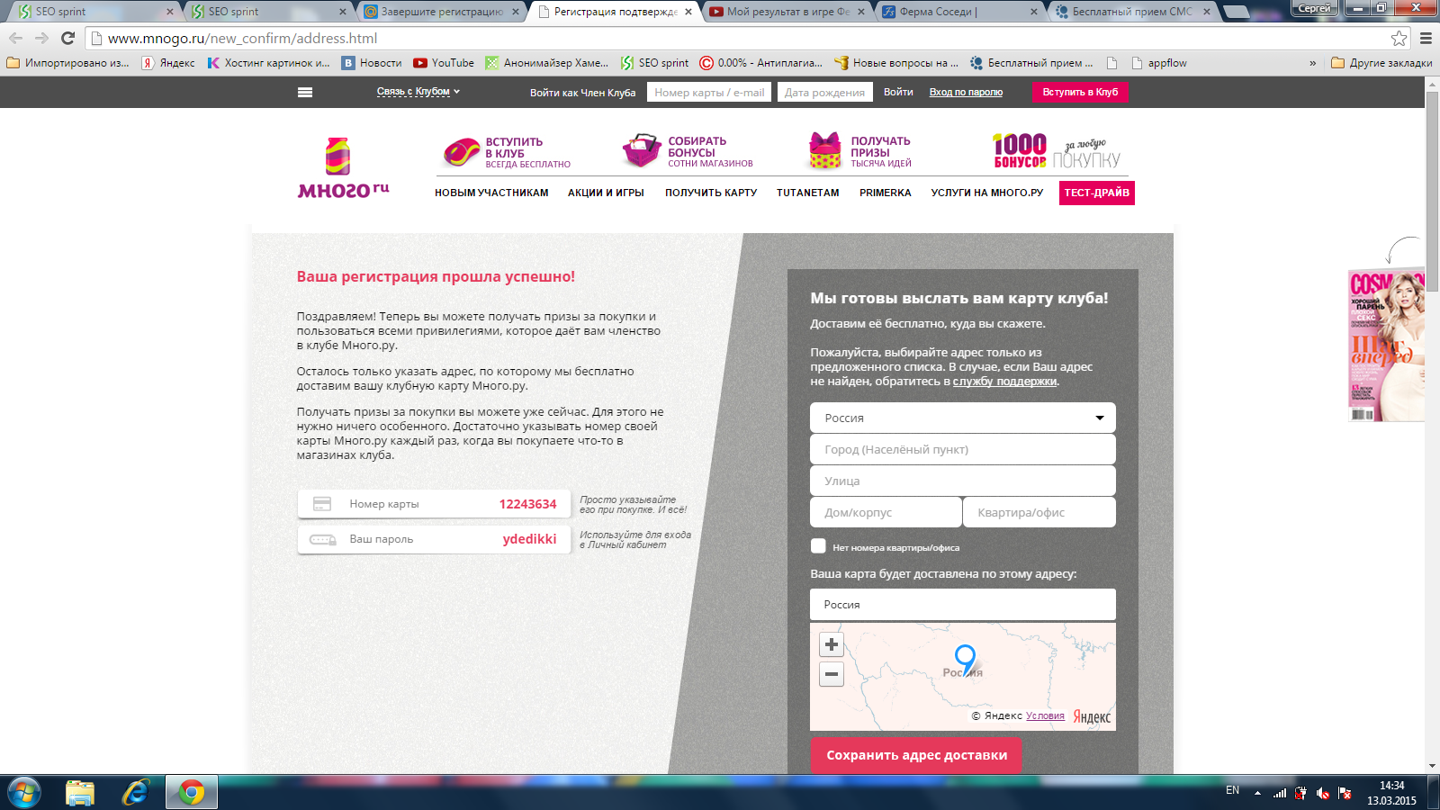The image size is (1440, 810).
Task: Click the volume tray icon
Action: tap(1323, 794)
